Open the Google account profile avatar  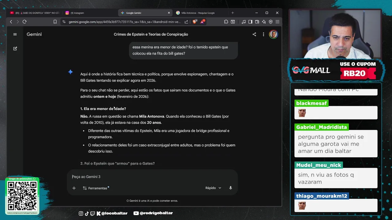click(x=273, y=34)
